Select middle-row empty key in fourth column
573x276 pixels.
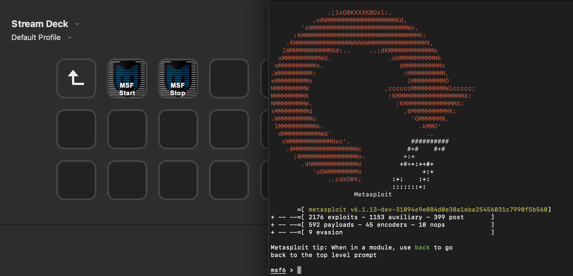tap(229, 129)
